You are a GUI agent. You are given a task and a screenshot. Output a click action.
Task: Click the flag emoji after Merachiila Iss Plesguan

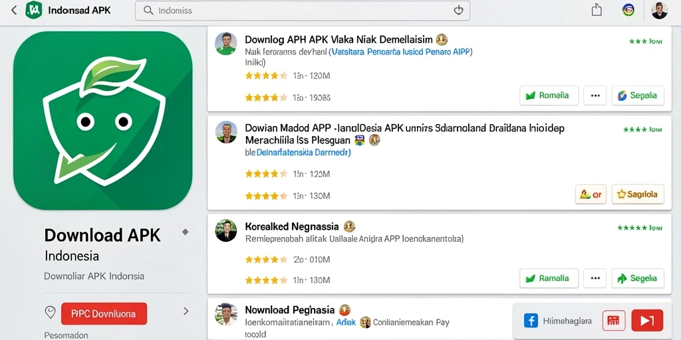(360, 140)
